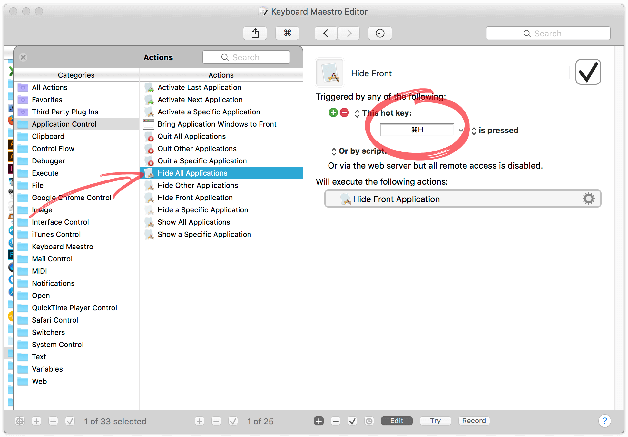Click the Actions column header in the list

click(x=221, y=75)
